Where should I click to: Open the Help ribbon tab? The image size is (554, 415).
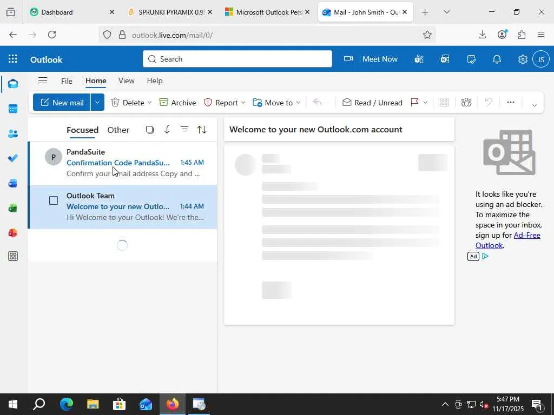154,81
